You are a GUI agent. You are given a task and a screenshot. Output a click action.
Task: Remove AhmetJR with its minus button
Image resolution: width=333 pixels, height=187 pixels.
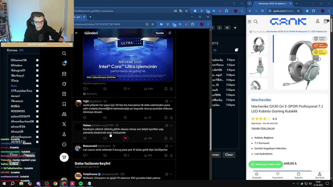point(37,132)
